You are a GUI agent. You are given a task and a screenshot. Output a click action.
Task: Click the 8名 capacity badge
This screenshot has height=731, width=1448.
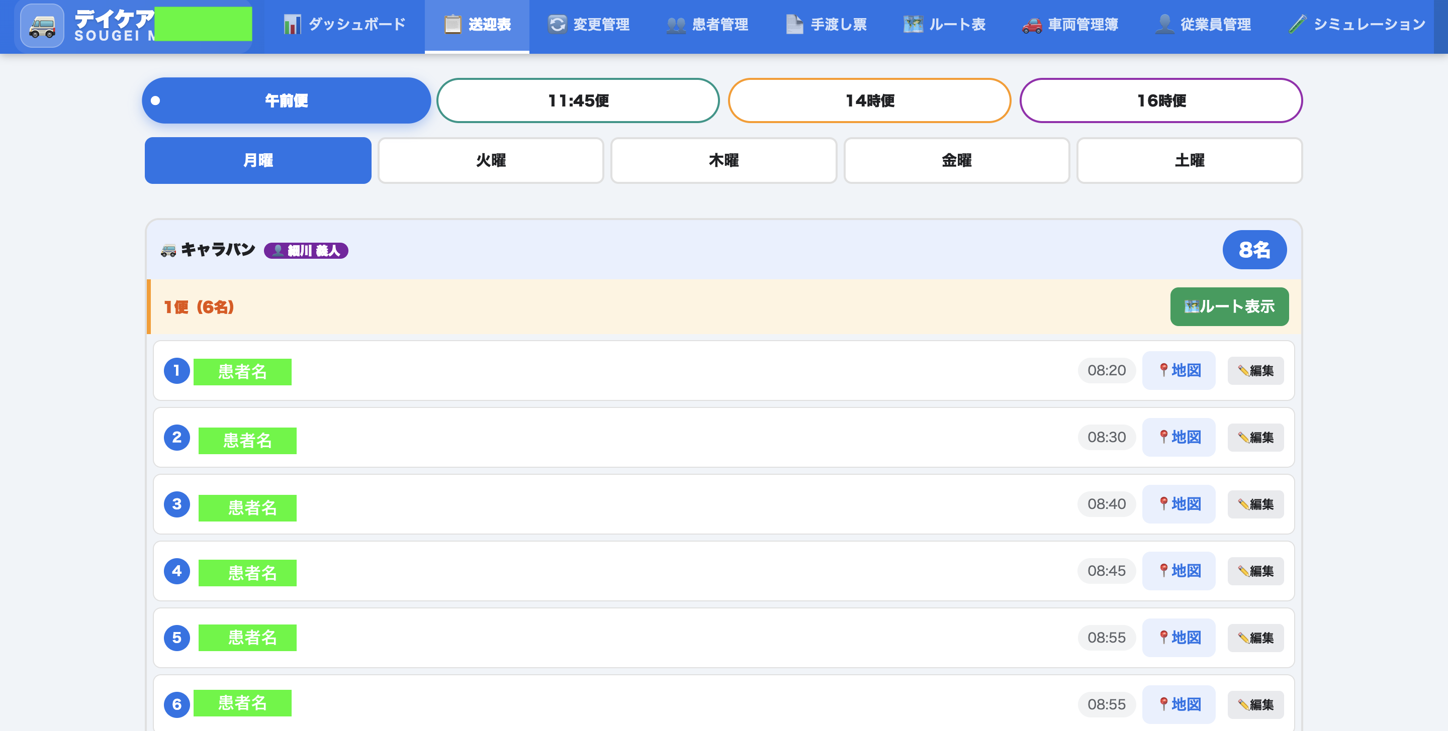(x=1254, y=250)
